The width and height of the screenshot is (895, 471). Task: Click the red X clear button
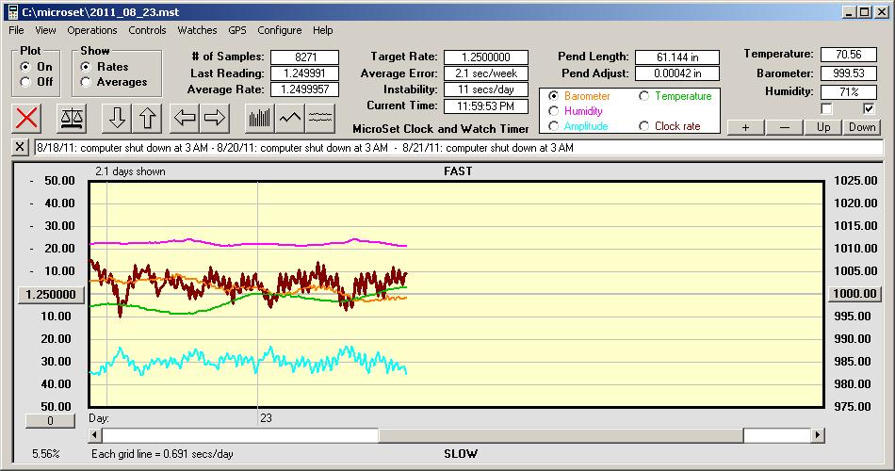pos(26,118)
